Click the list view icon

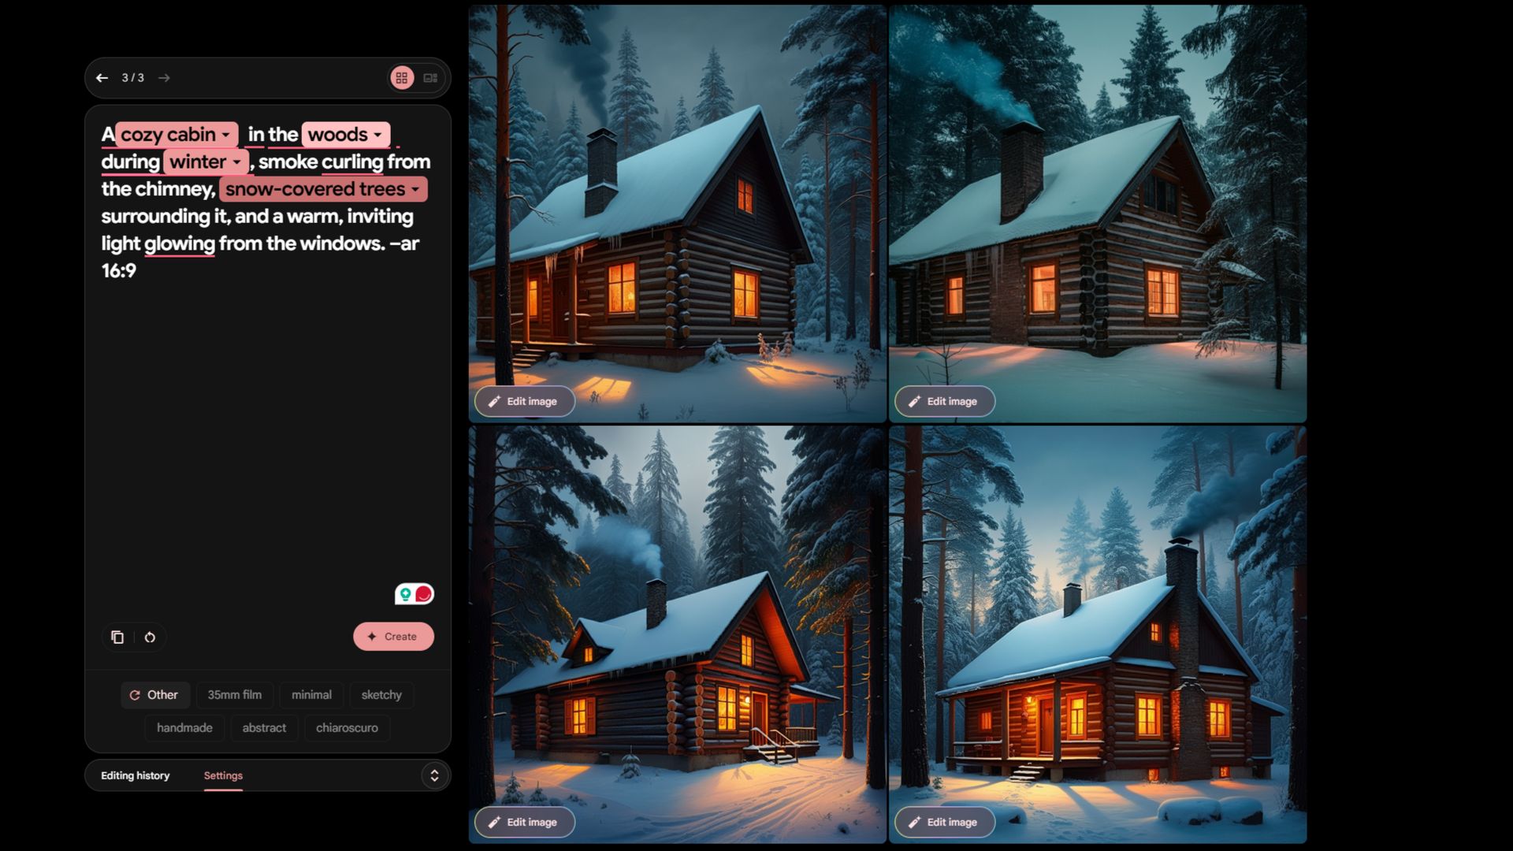430,77
